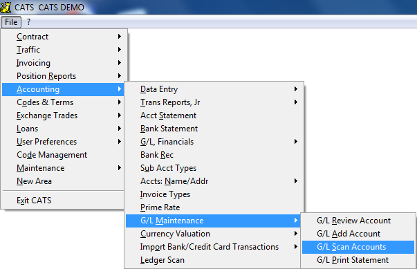
Task: Expand the arrow beside Exchange Trades
Action: [x=120, y=115]
